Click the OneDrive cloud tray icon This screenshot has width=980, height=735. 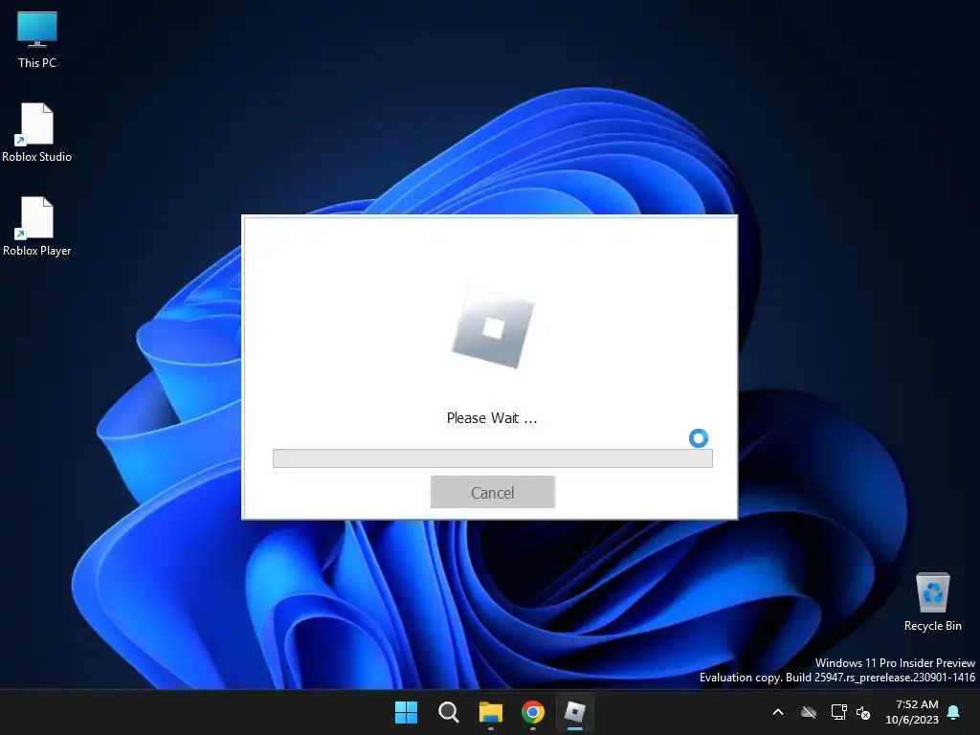(809, 712)
